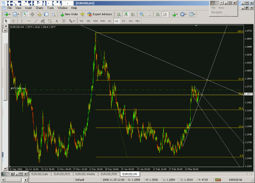Toggle candlestick chart mode

click(x=126, y=14)
